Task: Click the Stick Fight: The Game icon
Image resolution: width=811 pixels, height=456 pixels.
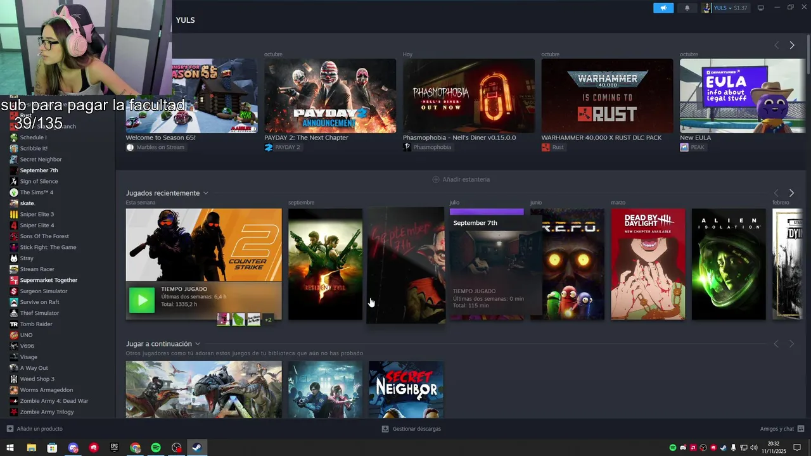Action: point(14,247)
